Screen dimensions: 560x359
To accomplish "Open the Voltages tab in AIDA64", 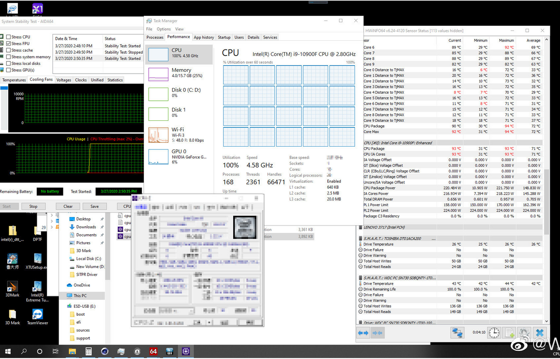I will click(64, 80).
